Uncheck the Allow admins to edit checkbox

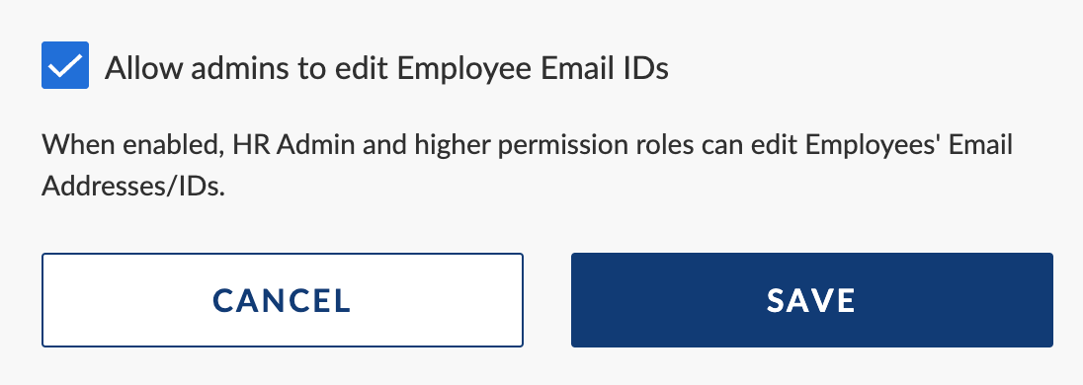[x=65, y=65]
